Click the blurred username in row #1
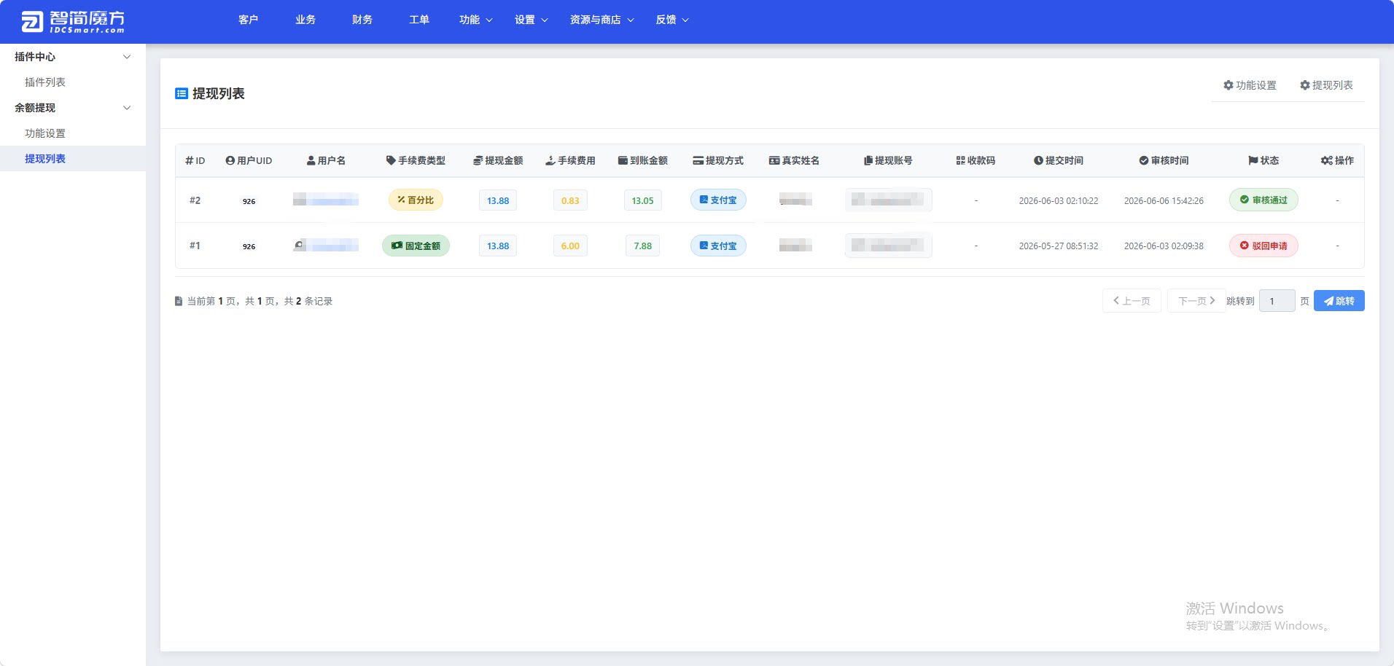The image size is (1394, 666). [x=325, y=246]
